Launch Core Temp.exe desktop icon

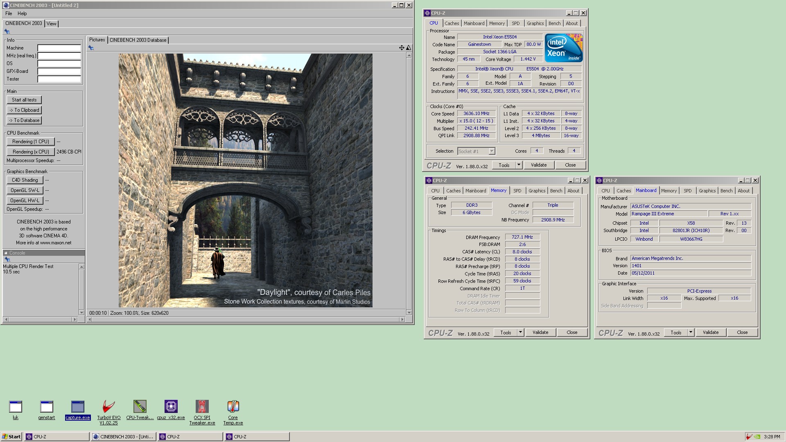233,412
